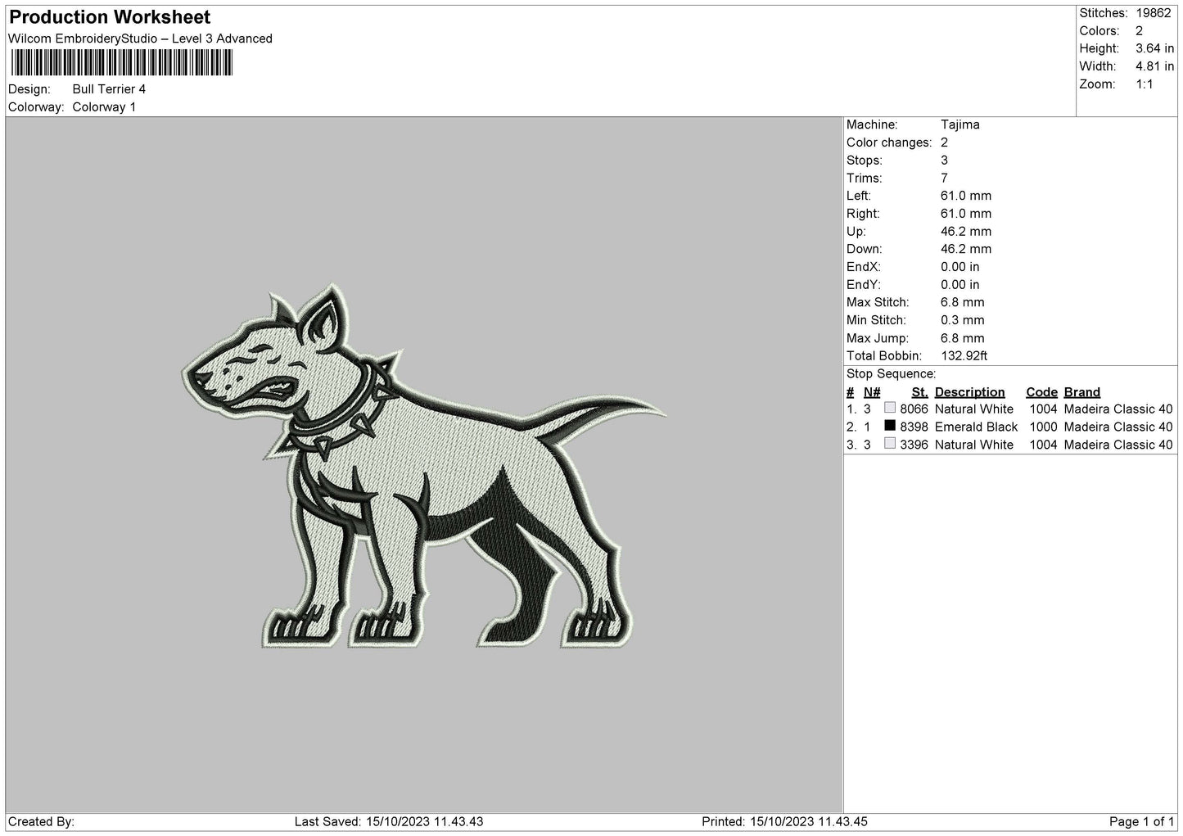Click the Natural White swatch in stop row 1
Viewport: 1183px width, 836px height.
click(x=890, y=408)
